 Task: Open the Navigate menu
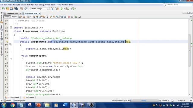[16, 5]
